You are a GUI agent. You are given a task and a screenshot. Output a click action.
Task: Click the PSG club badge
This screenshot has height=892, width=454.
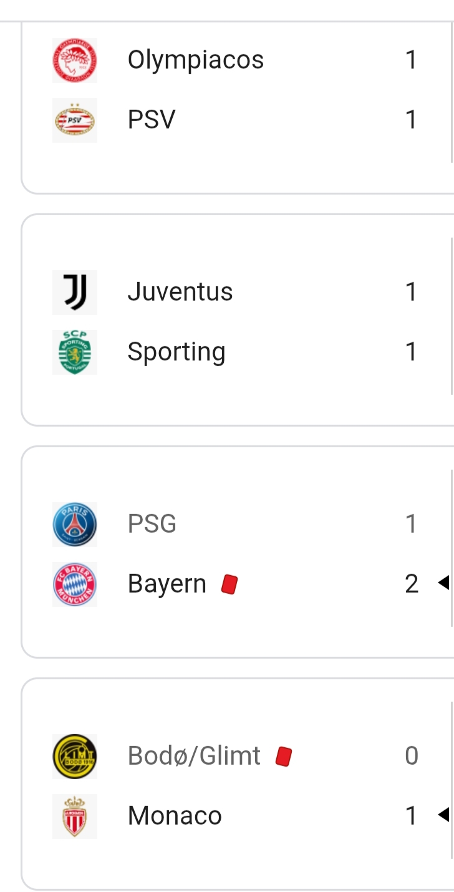pyautogui.click(x=75, y=524)
